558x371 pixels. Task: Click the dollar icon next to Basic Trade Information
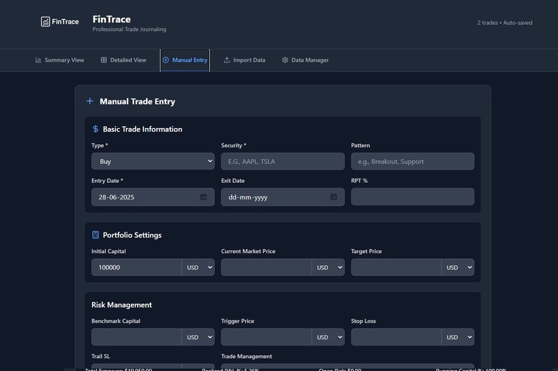(96, 129)
